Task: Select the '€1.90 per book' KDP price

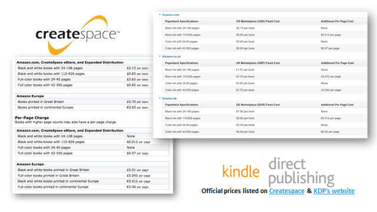Action: 245,111
